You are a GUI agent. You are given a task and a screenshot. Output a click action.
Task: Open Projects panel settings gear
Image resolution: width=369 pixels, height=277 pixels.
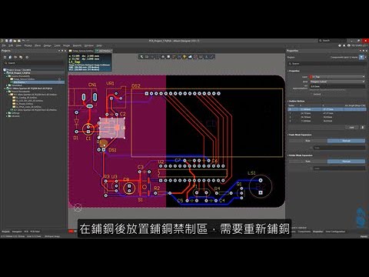pos(27,57)
